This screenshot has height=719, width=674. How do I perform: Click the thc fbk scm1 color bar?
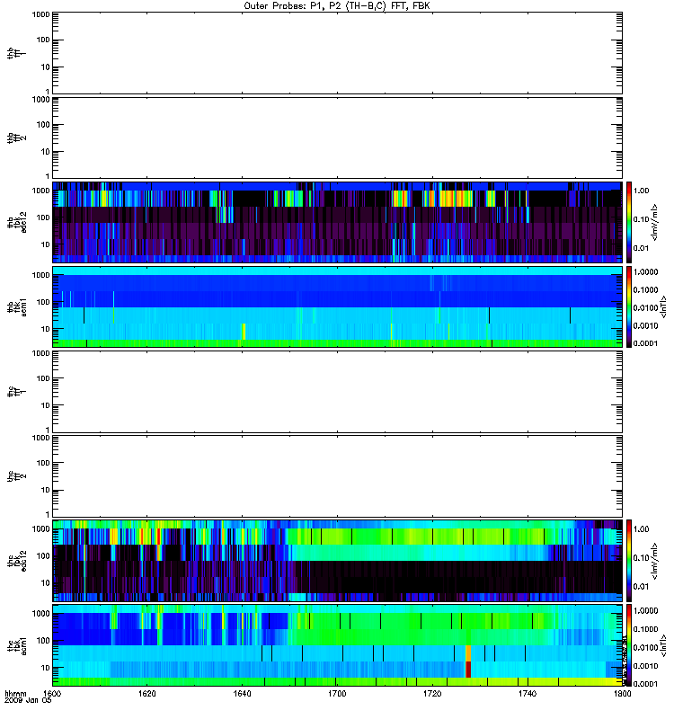pos(629,645)
